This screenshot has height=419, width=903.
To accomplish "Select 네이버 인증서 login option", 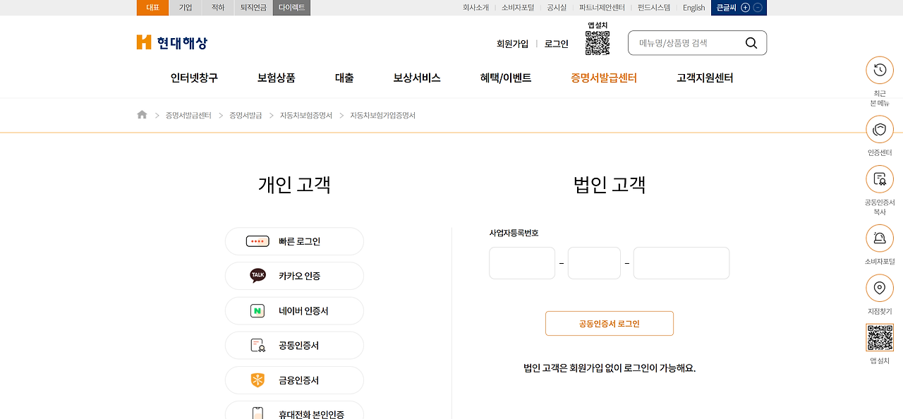I will [294, 311].
